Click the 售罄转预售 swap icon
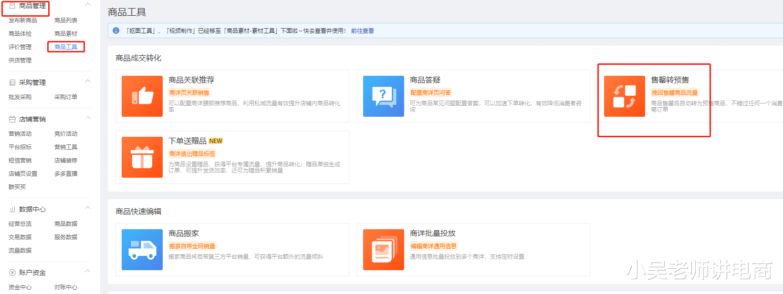The image size is (783, 294). 624,96
